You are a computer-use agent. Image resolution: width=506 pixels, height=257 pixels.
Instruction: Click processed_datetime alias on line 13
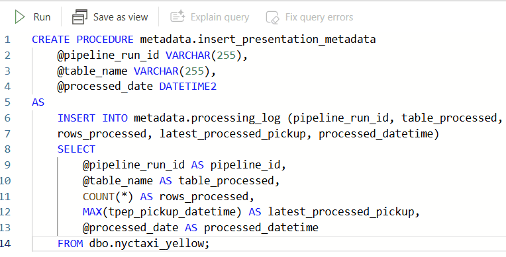(262, 228)
